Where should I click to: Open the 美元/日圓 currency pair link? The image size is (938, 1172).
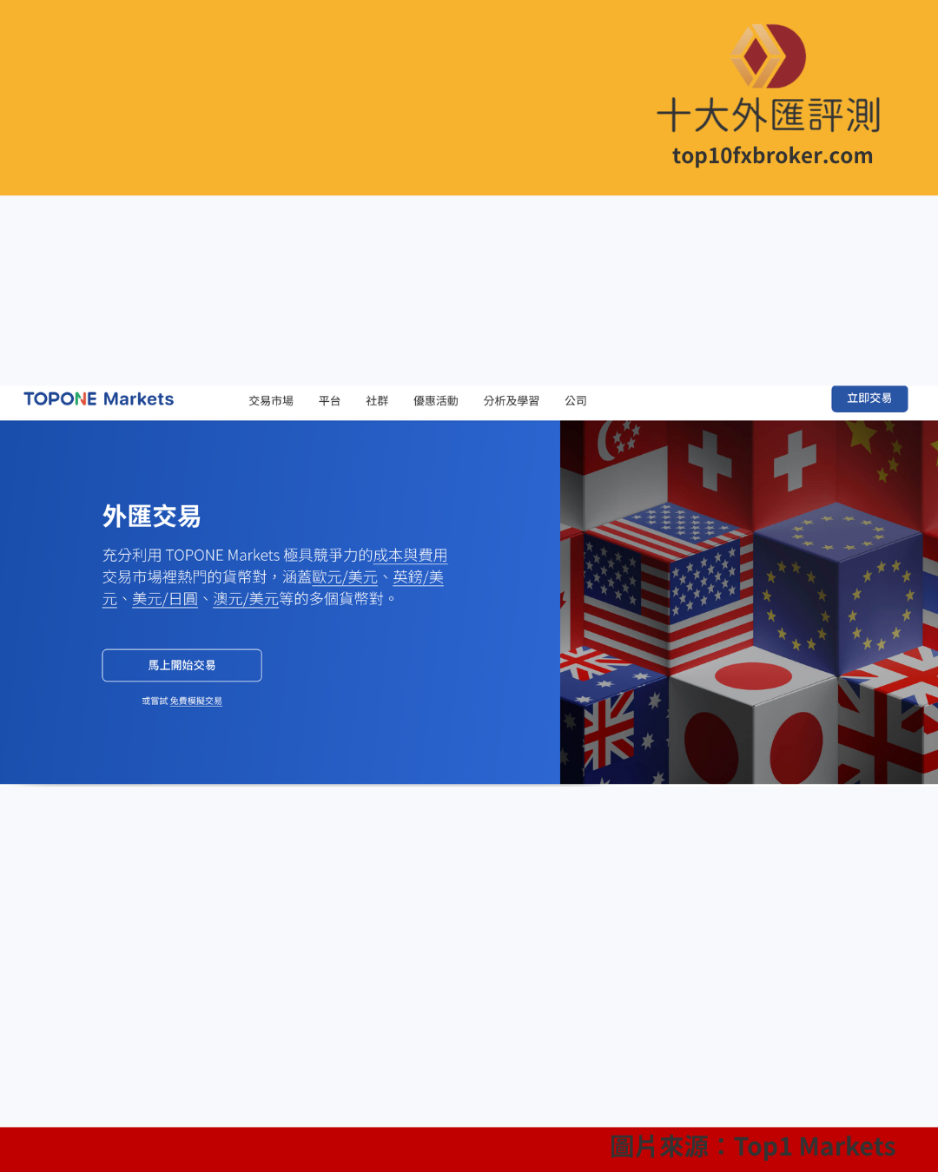pyautogui.click(x=165, y=599)
